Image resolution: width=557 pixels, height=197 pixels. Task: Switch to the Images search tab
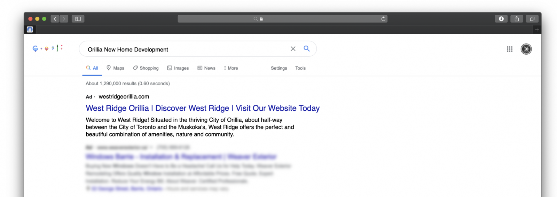[178, 68]
